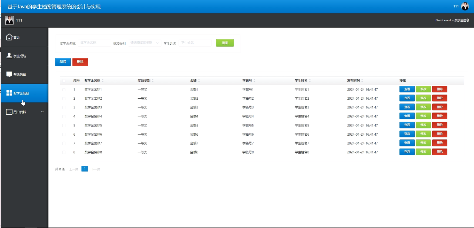This screenshot has width=474, height=228.
Task: Check the box for row 奖学金名称4
Action: [64, 116]
